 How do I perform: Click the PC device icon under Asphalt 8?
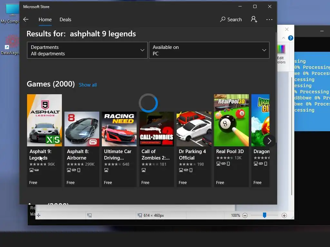[69, 170]
